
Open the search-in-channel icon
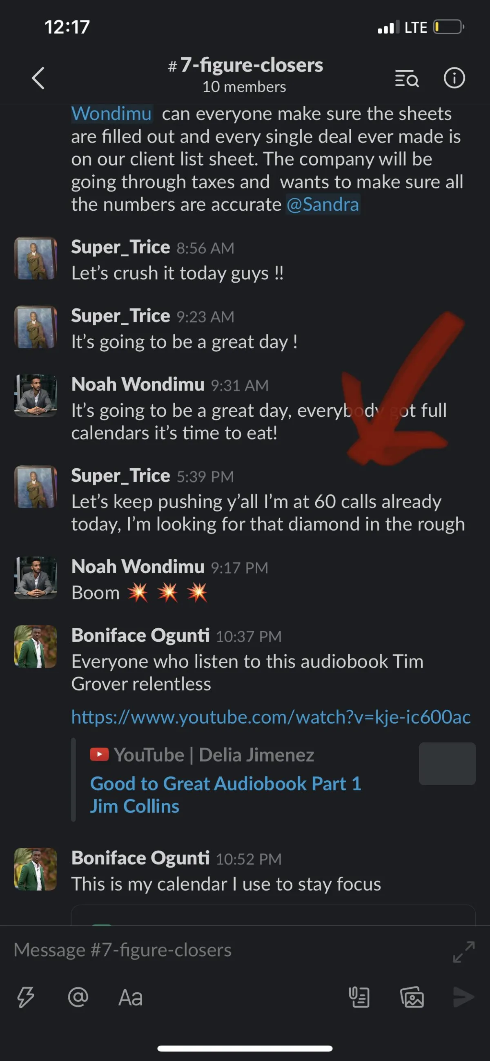(406, 78)
